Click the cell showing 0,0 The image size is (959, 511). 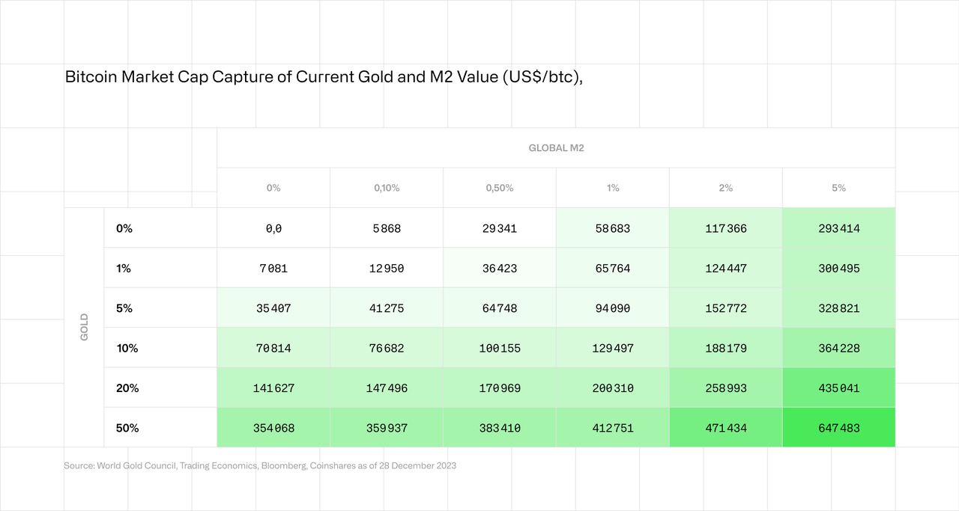[x=273, y=228]
